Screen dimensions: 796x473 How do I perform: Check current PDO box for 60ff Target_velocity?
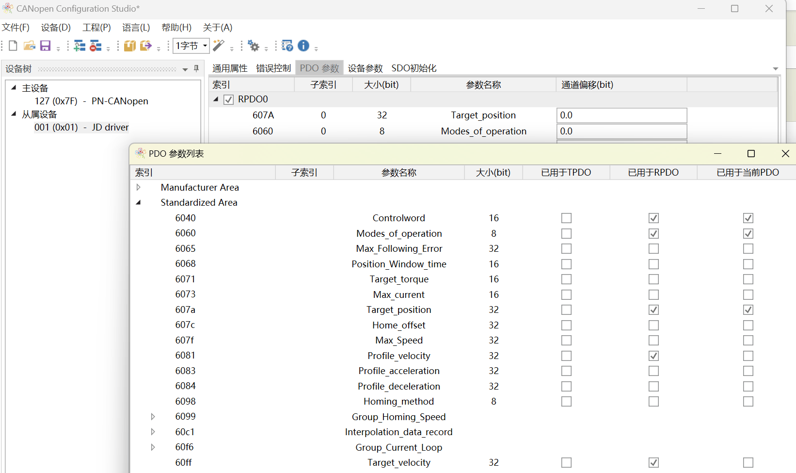(748, 463)
